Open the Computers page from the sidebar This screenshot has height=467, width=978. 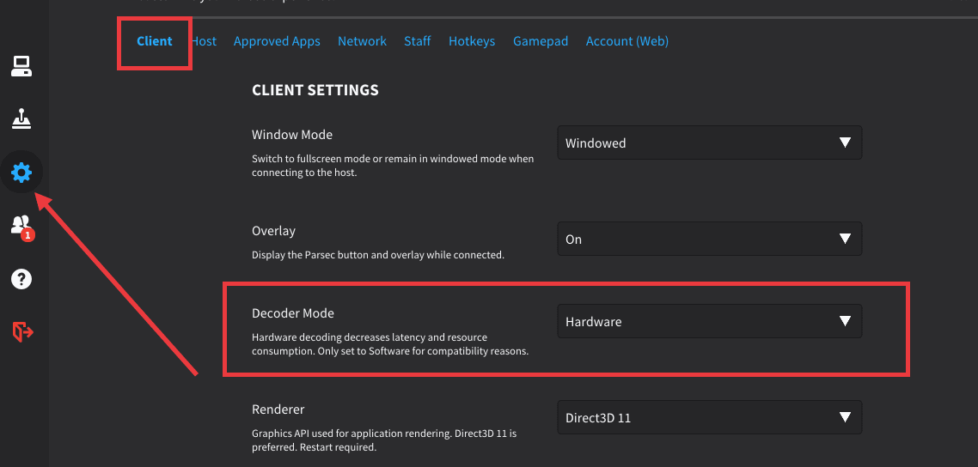(21, 66)
